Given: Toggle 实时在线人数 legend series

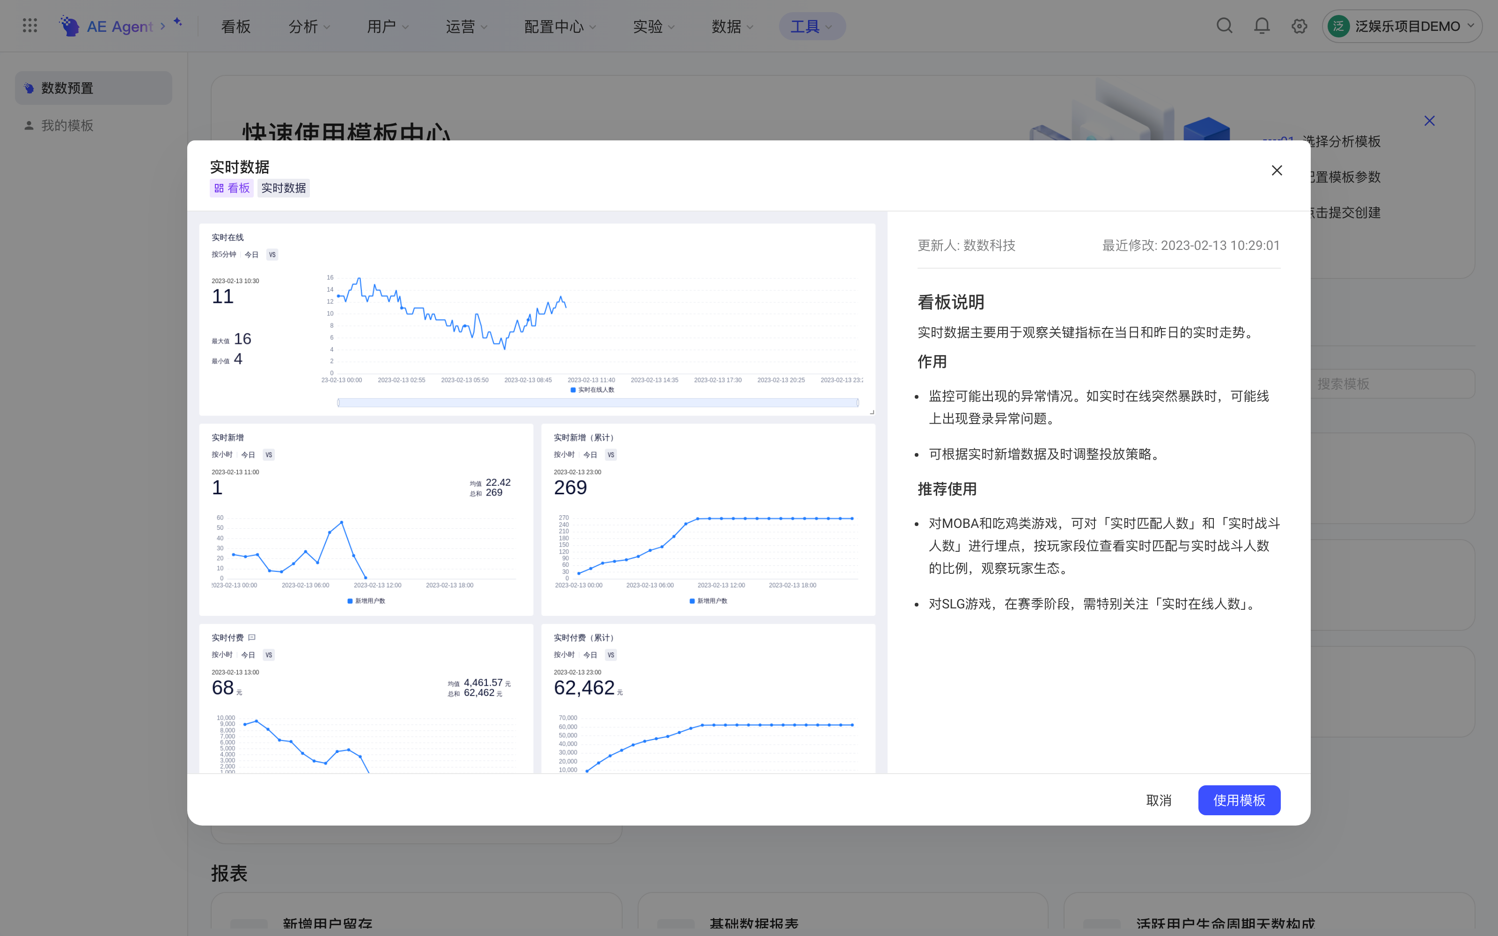Looking at the screenshot, I should (592, 390).
